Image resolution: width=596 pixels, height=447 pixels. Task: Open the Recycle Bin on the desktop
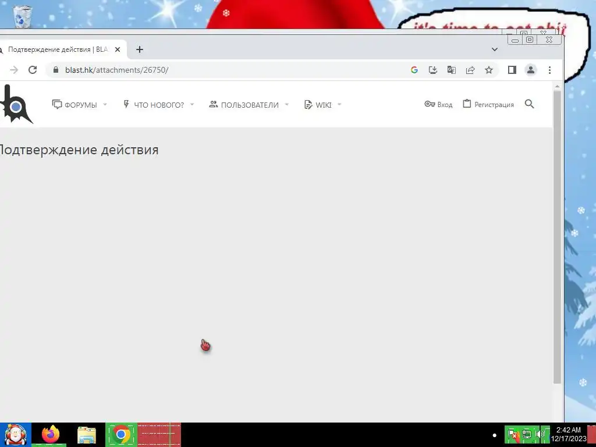tap(23, 16)
